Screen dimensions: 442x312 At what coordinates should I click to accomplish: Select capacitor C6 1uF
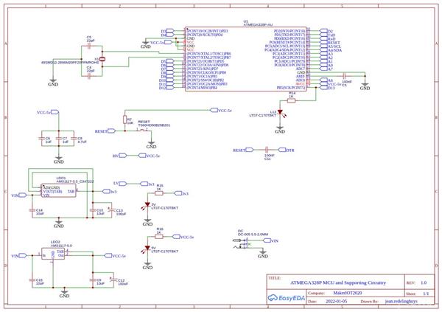(42, 139)
